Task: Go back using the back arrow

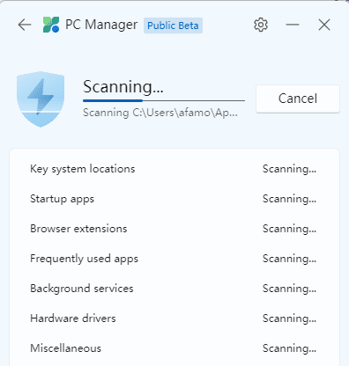Action: [x=25, y=25]
